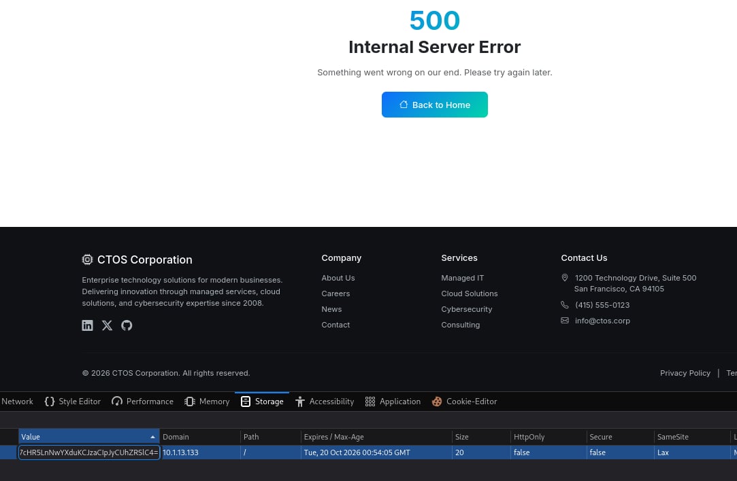Click the cookie Size cell showing 20
The width and height of the screenshot is (737, 481).
[x=481, y=452]
